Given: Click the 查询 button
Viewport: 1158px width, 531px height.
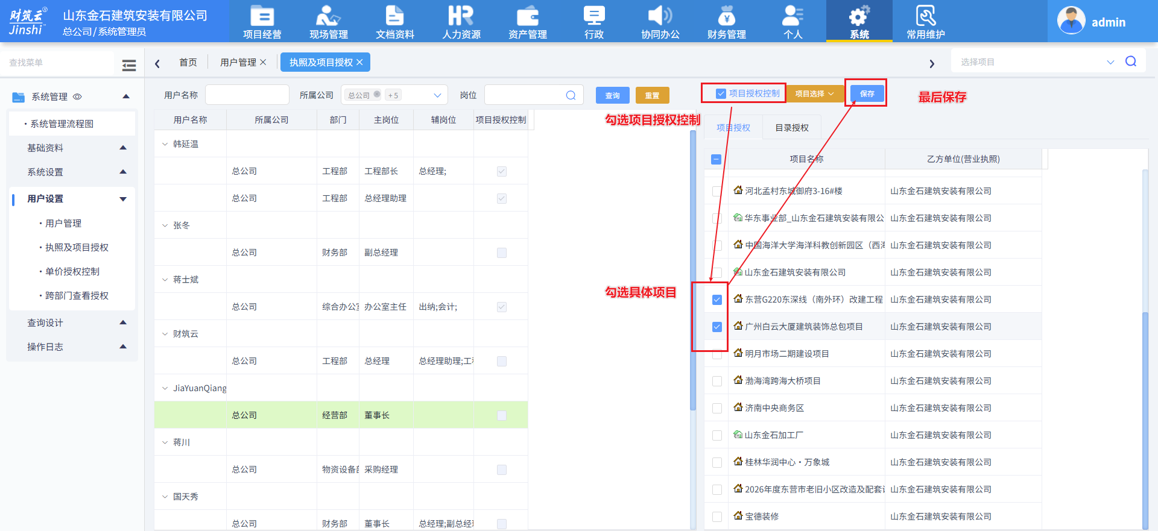Looking at the screenshot, I should [613, 95].
